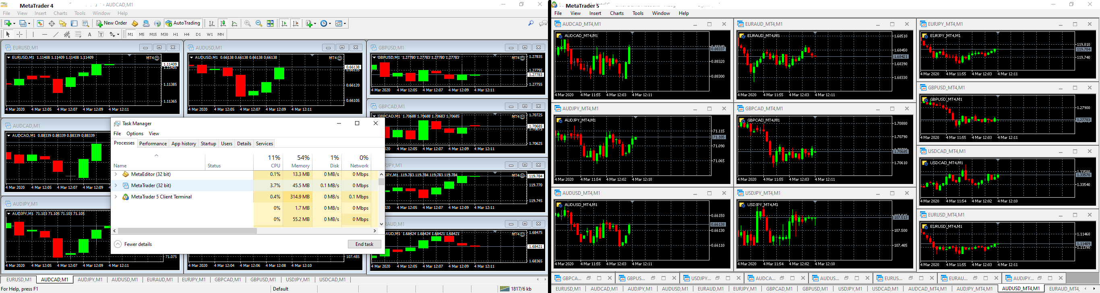Add Indicators icon in MT4 toolbar

coord(309,23)
